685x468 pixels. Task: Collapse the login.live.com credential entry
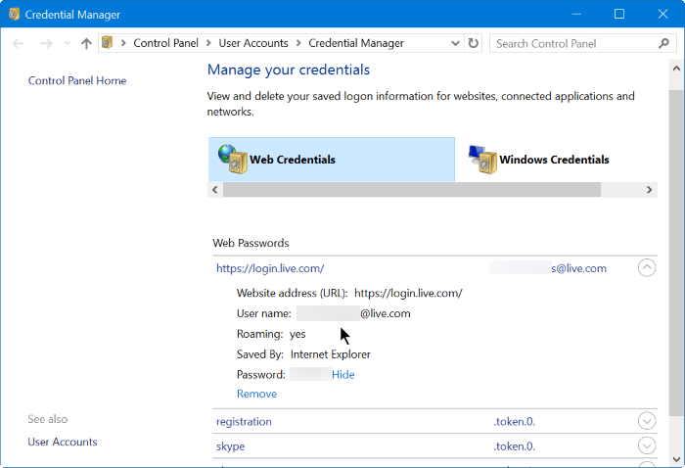pos(647,268)
